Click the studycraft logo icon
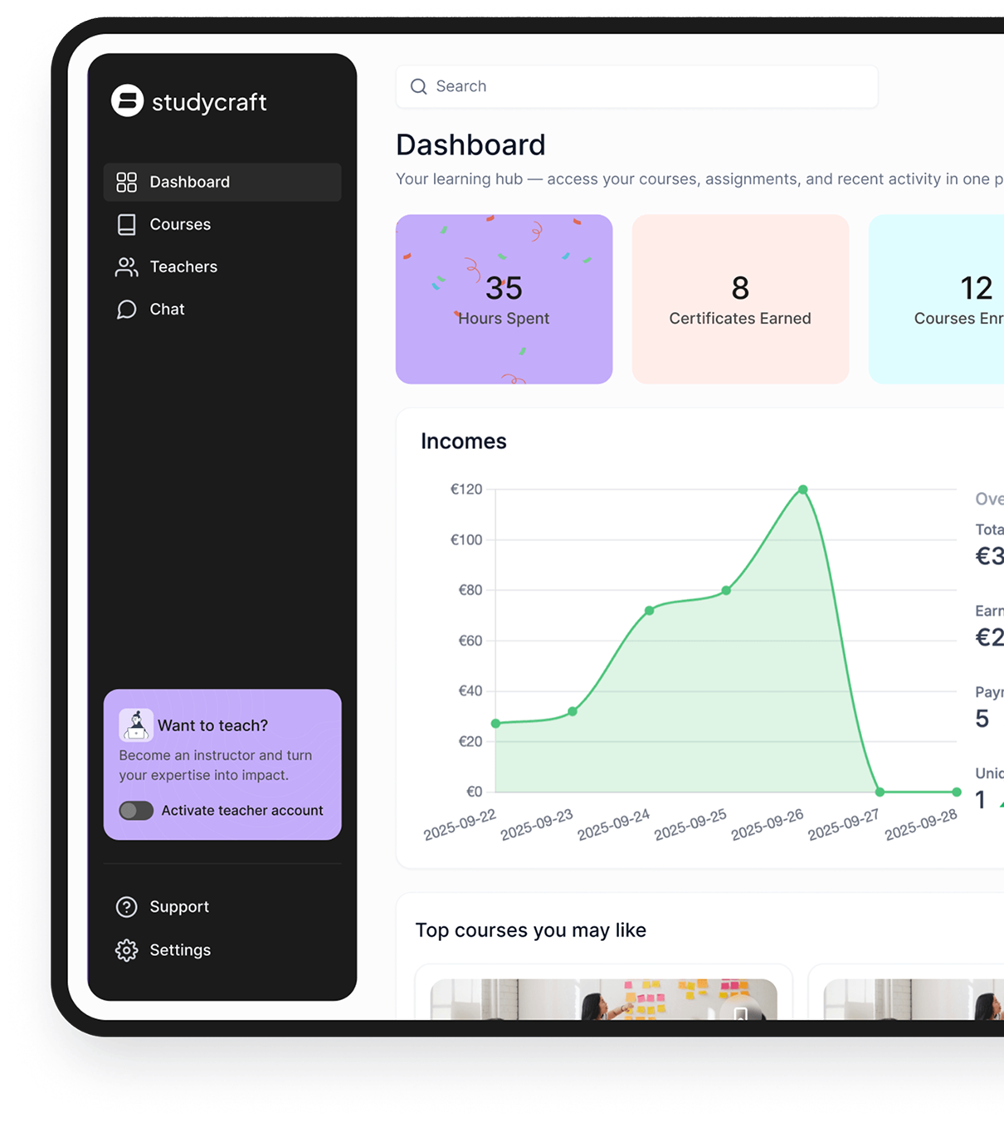The width and height of the screenshot is (1004, 1122). [127, 101]
